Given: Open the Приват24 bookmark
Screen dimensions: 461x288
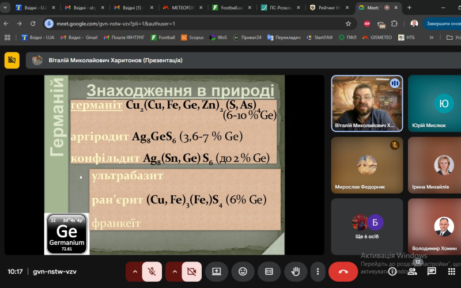Looking at the screenshot, I should (247, 37).
